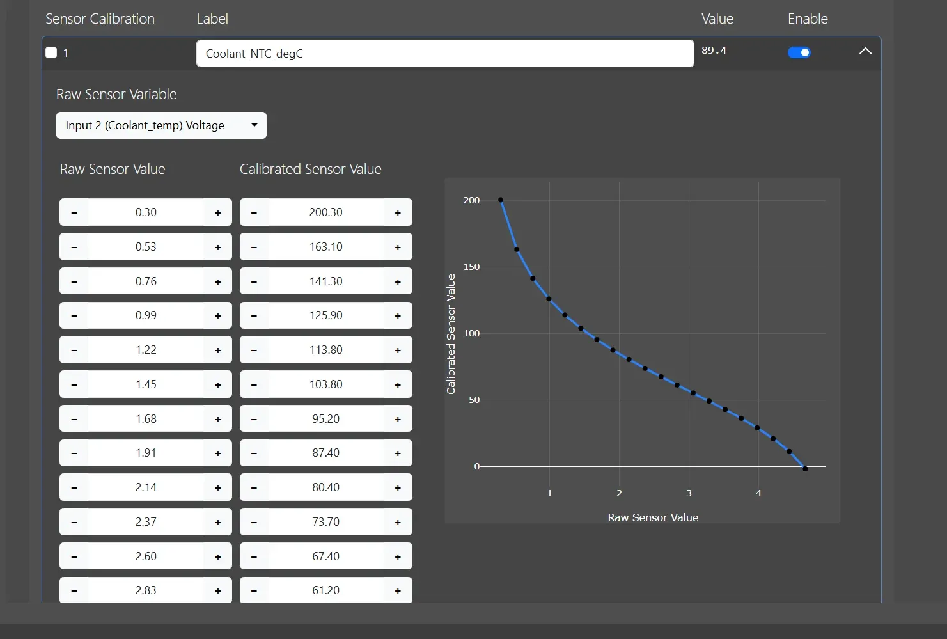This screenshot has height=639, width=947.
Task: Increase calibrated value 67.40
Action: (398, 556)
